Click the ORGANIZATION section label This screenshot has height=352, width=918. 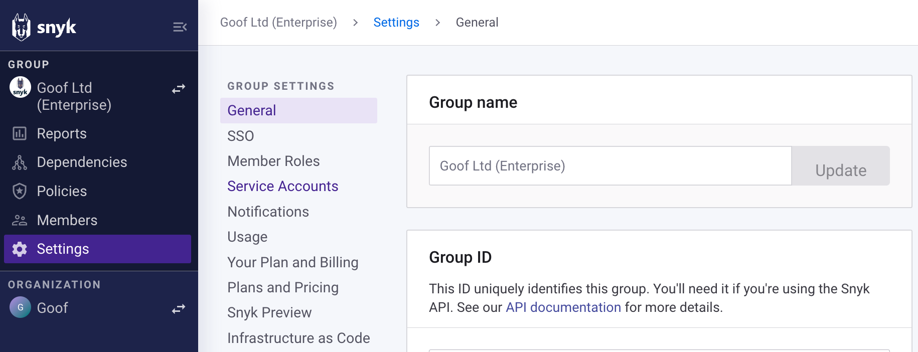click(x=54, y=285)
